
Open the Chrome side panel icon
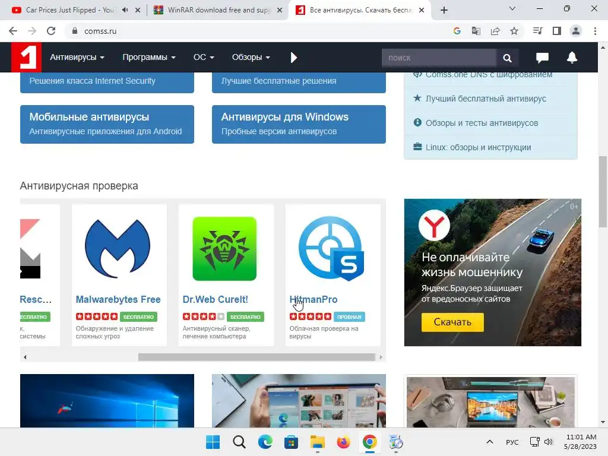(x=557, y=31)
